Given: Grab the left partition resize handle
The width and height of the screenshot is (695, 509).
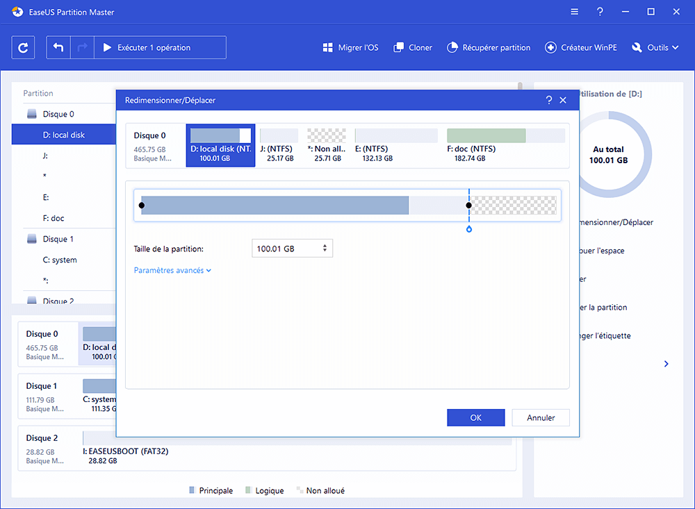Looking at the screenshot, I should point(141,205).
